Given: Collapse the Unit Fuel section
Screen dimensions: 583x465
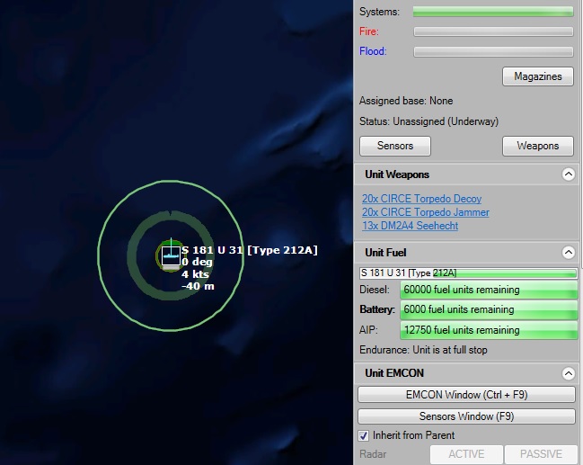Looking at the screenshot, I should point(568,253).
